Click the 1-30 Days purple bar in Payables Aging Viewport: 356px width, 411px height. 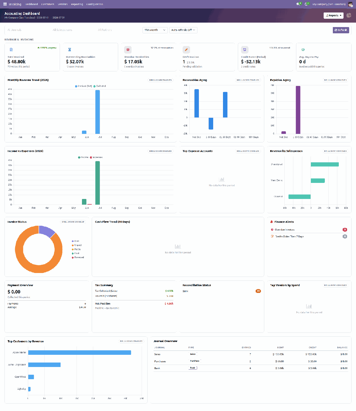click(x=298, y=110)
